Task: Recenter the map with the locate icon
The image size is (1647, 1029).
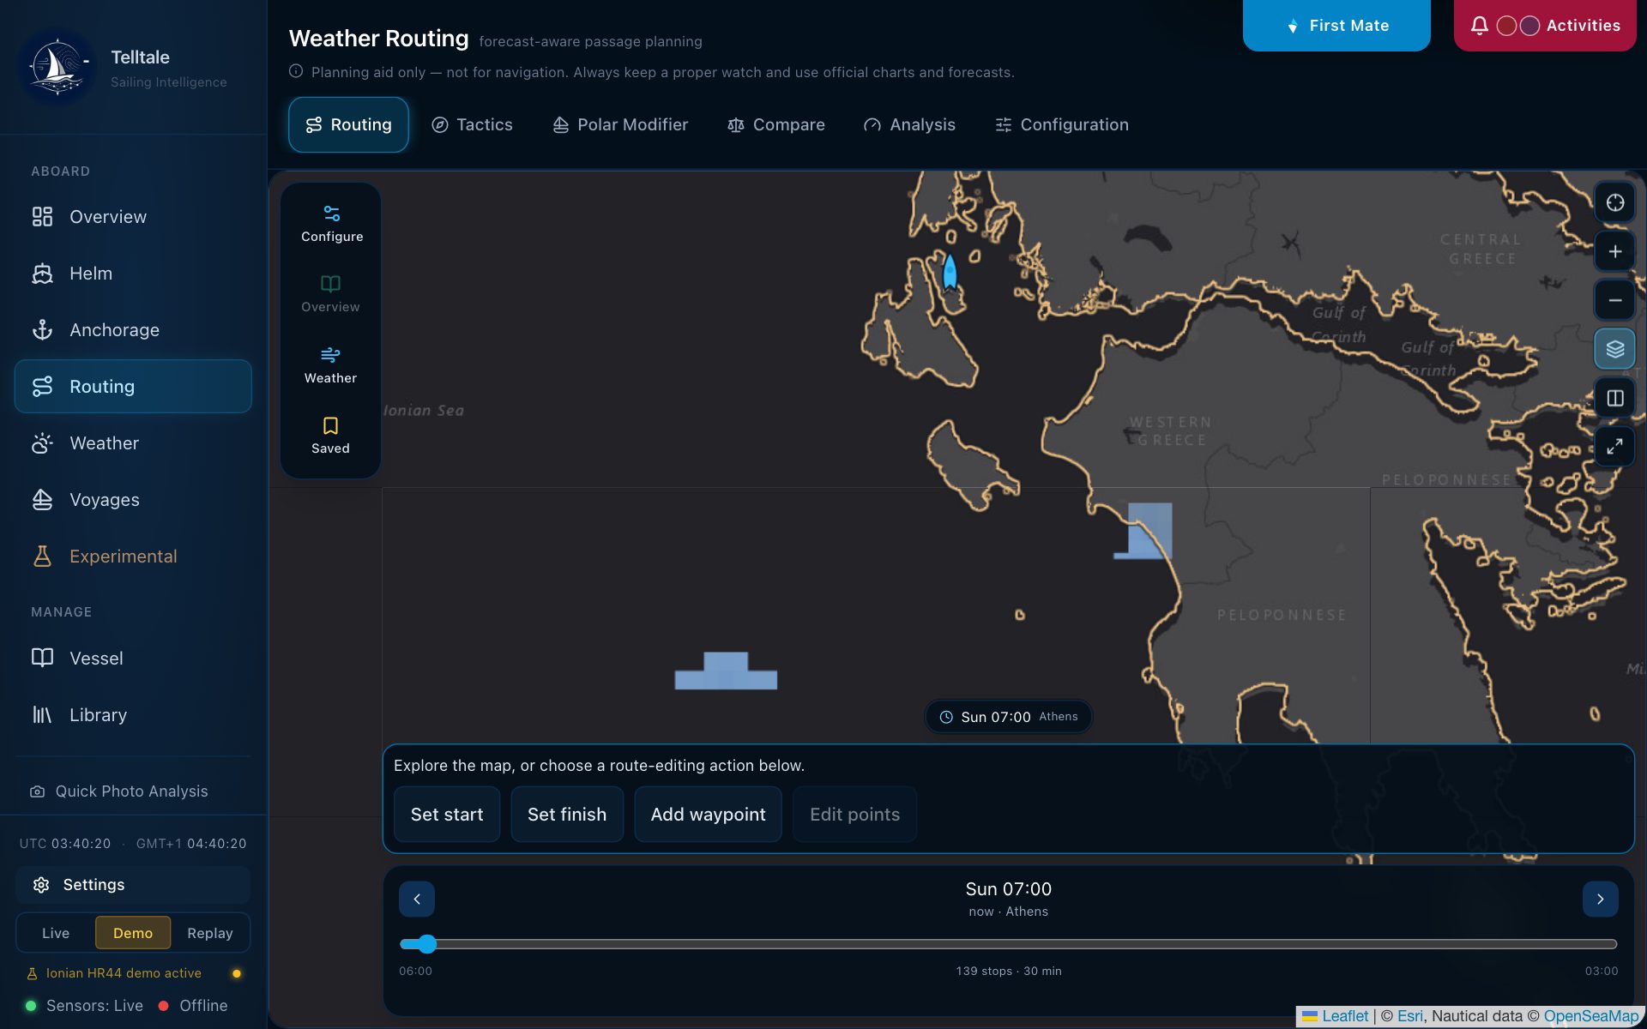Action: click(1614, 202)
